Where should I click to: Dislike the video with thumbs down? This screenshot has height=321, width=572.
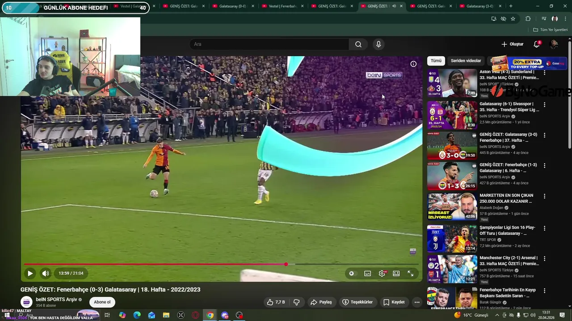[296, 302]
